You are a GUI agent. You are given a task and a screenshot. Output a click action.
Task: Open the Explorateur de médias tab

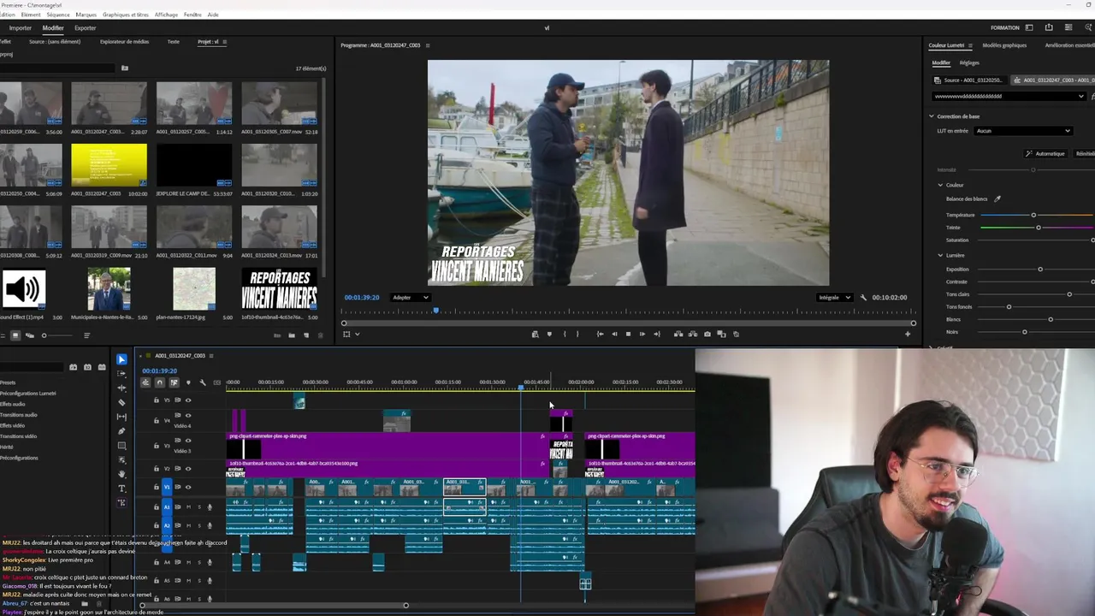[x=125, y=42]
